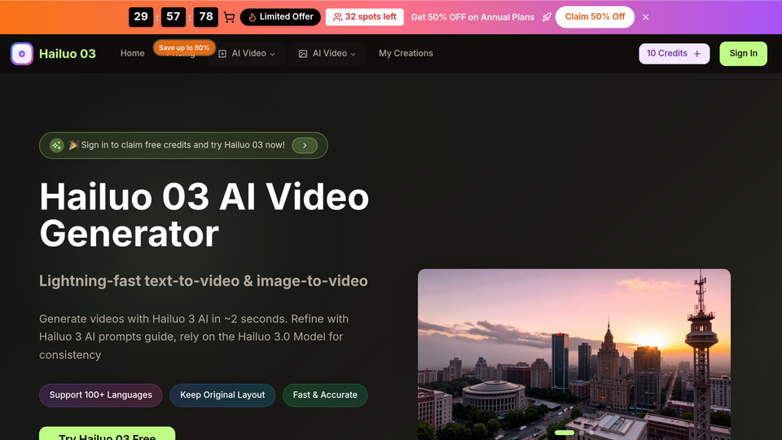Screen dimensions: 782x440
Task: Dismiss the promo banner with X
Action: pyautogui.click(x=646, y=17)
